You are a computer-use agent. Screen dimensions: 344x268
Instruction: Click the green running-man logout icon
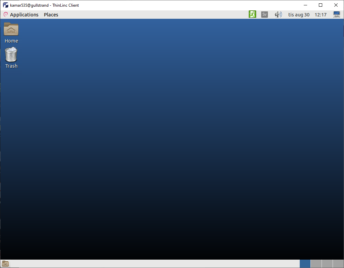pyautogui.click(x=252, y=14)
